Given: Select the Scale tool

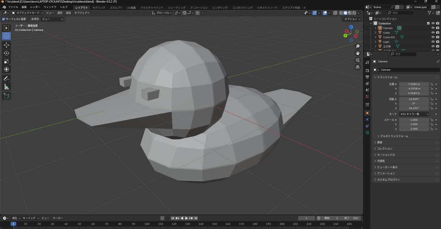Looking at the screenshot, I should (6, 61).
